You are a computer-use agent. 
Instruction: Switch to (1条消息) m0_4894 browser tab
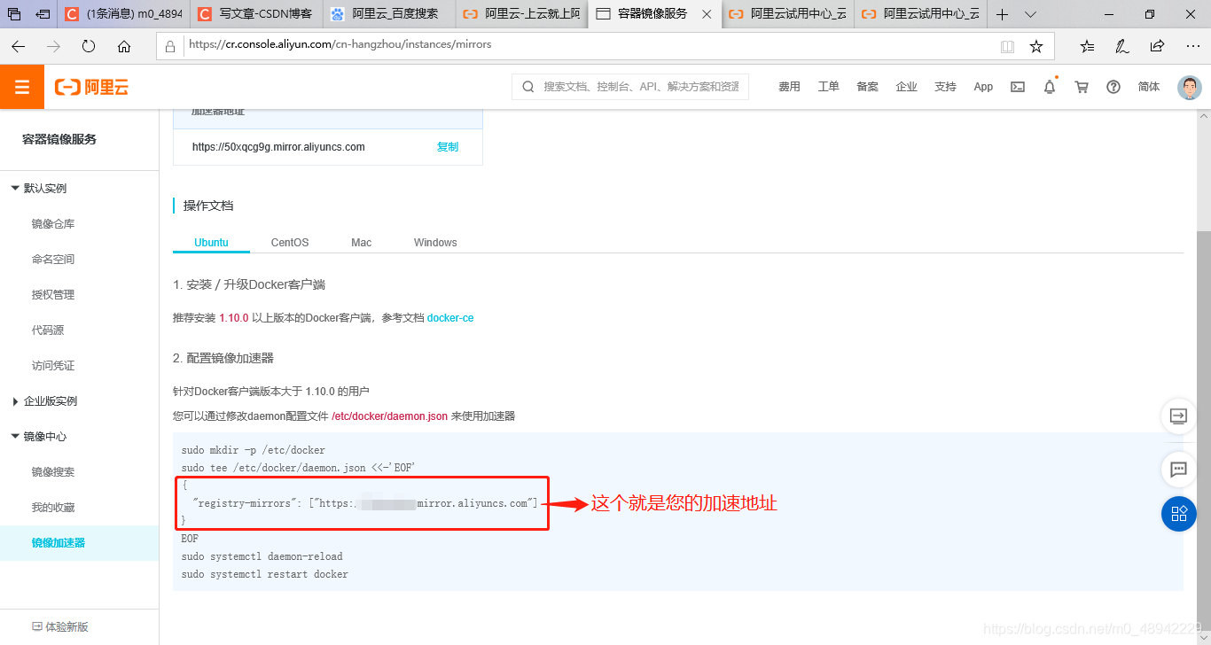122,14
